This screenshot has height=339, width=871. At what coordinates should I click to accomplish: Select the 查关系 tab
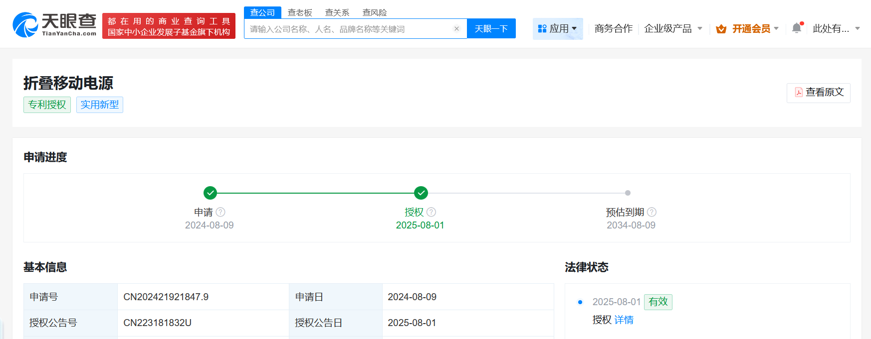click(x=337, y=12)
